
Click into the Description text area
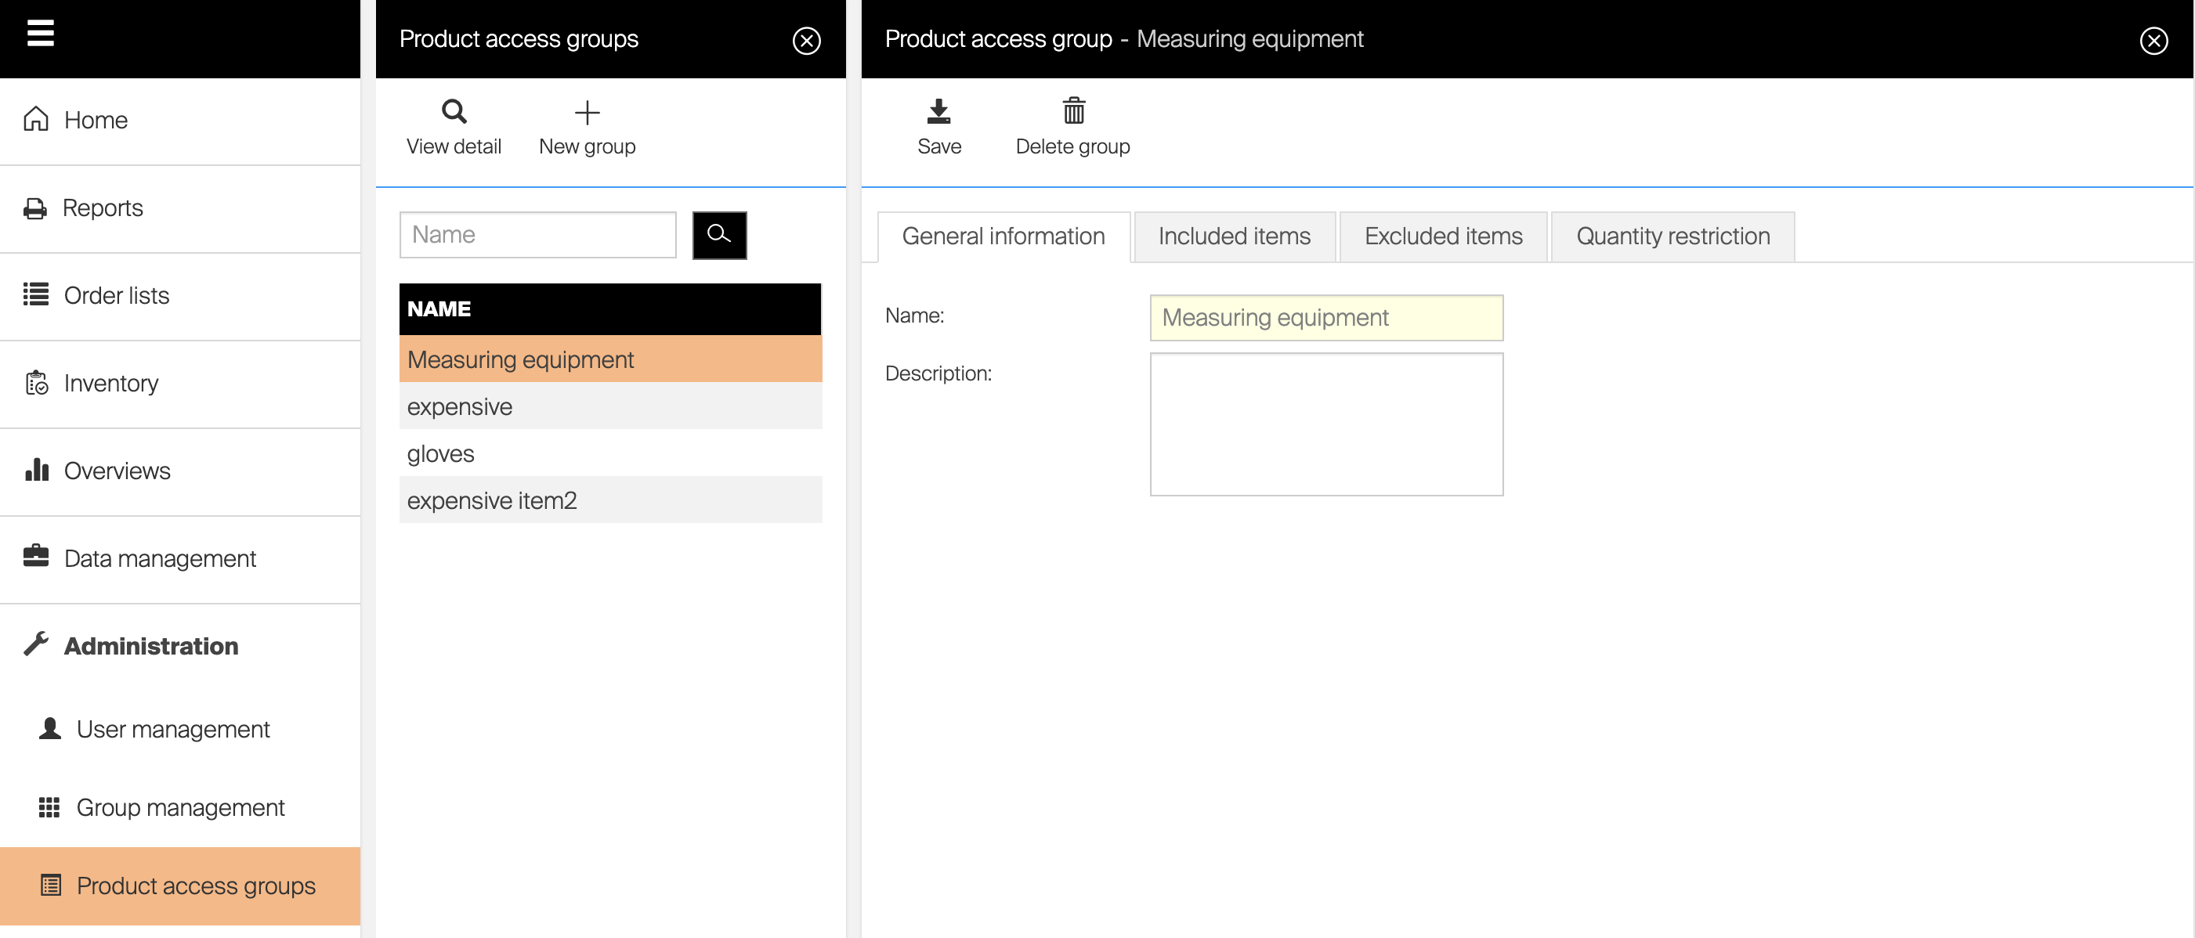(1325, 424)
